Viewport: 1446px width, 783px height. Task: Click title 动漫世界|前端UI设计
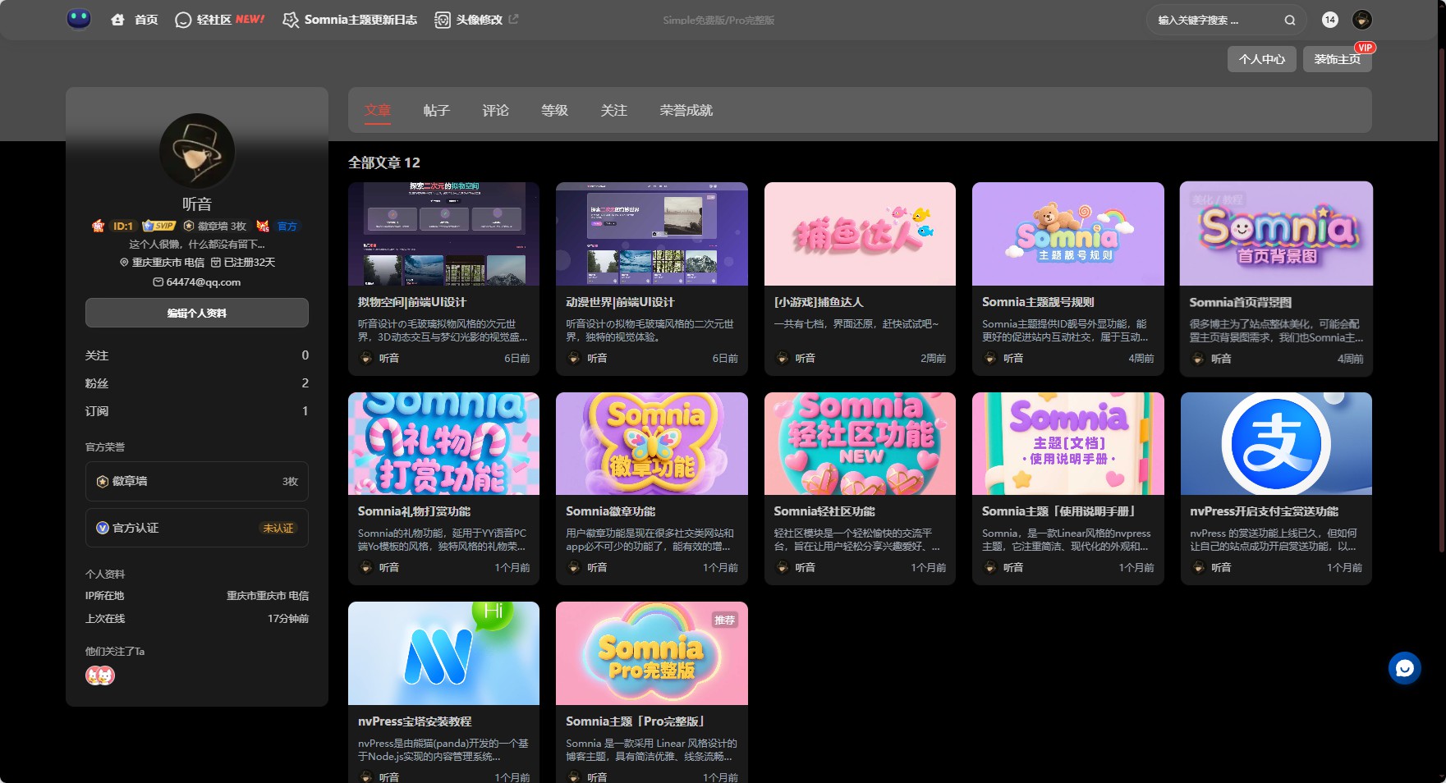[620, 302]
